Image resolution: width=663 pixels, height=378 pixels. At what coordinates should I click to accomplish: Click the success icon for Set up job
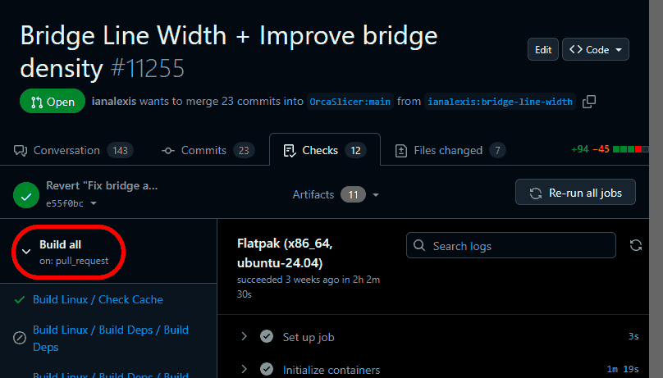(267, 337)
